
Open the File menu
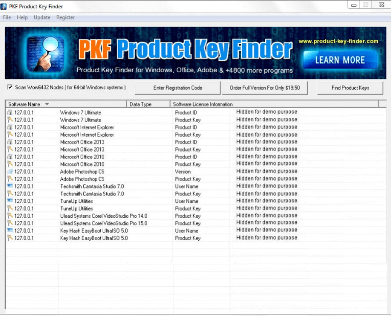tap(7, 17)
